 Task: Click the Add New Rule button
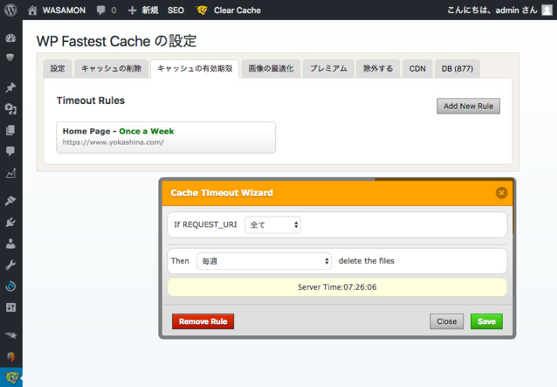[468, 106]
